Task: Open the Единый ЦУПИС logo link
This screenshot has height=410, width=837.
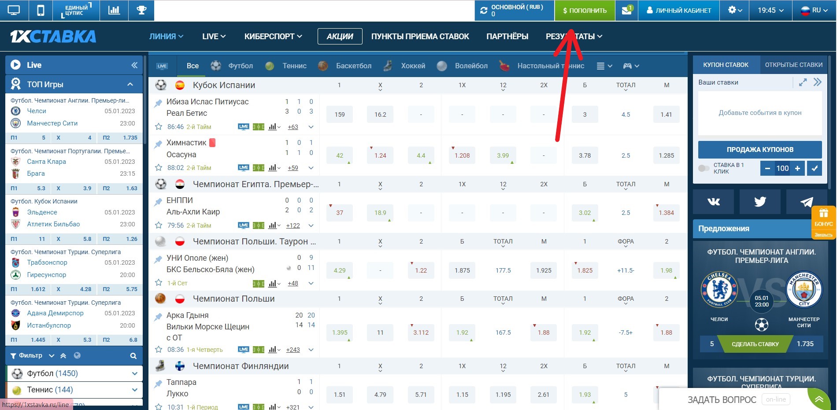Action: click(76, 11)
